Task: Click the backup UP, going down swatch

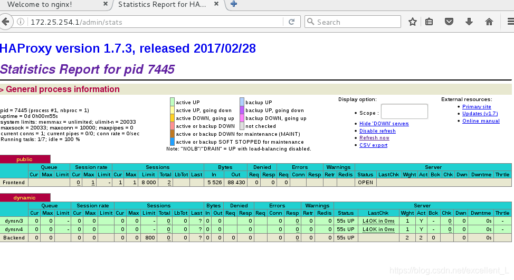Action: tap(242, 110)
